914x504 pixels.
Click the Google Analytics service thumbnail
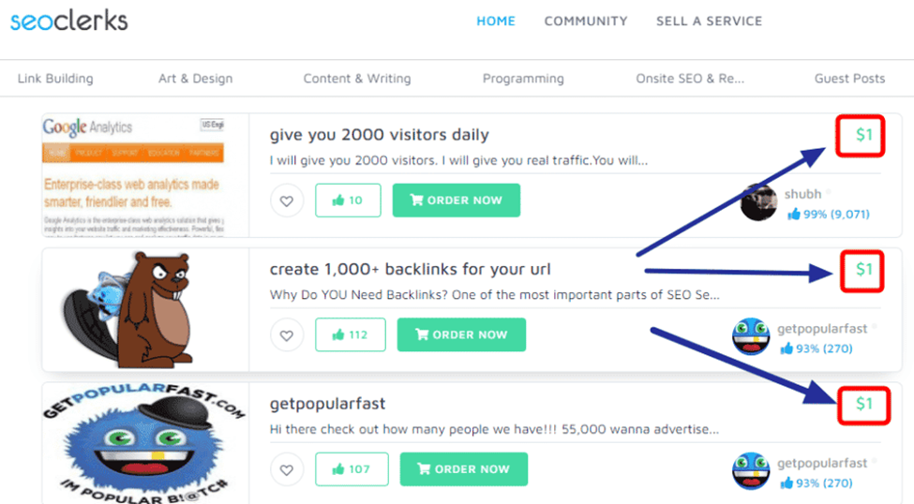(145, 175)
